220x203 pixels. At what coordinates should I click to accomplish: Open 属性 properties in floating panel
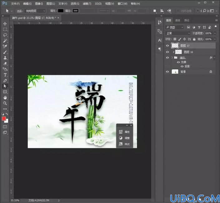125,132
